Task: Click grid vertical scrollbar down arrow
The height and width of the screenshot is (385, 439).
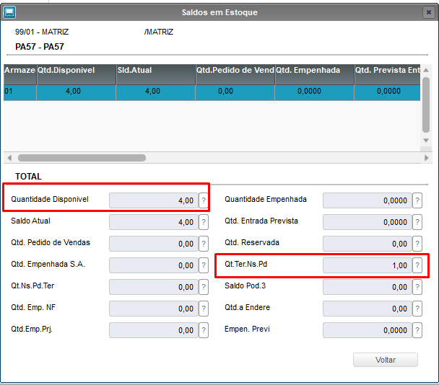Action: point(426,141)
